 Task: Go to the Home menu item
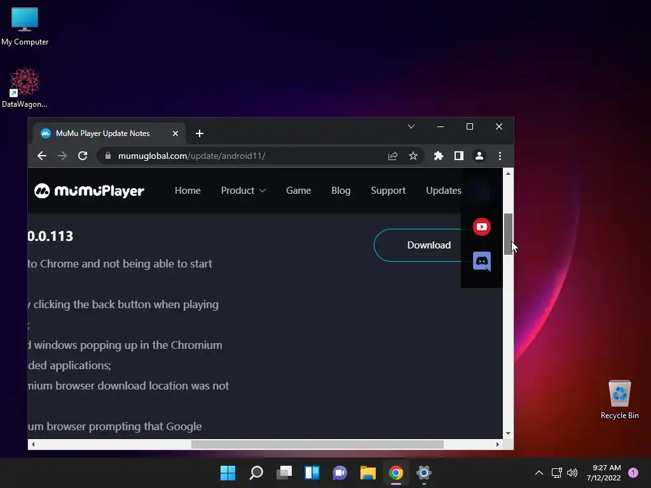tap(188, 191)
